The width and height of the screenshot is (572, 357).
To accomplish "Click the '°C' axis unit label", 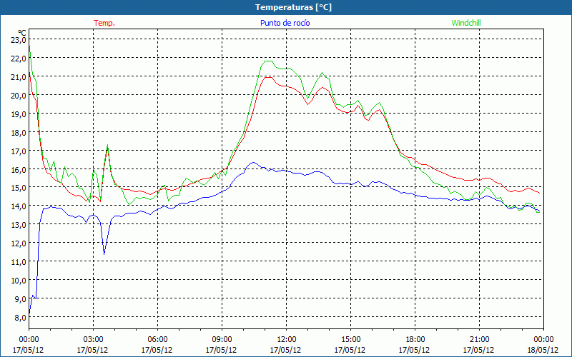I will [22, 33].
